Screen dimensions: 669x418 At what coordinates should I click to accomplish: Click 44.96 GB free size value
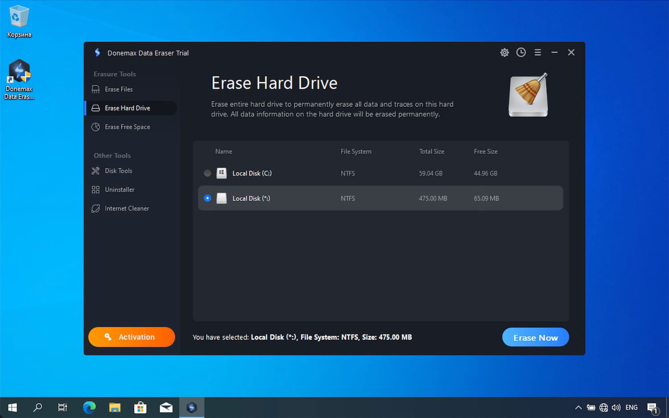(x=486, y=173)
